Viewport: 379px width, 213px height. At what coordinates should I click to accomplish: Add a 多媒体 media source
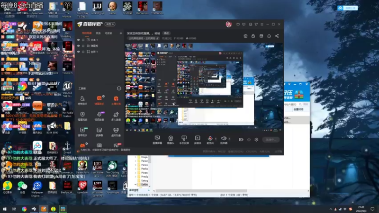click(x=198, y=140)
